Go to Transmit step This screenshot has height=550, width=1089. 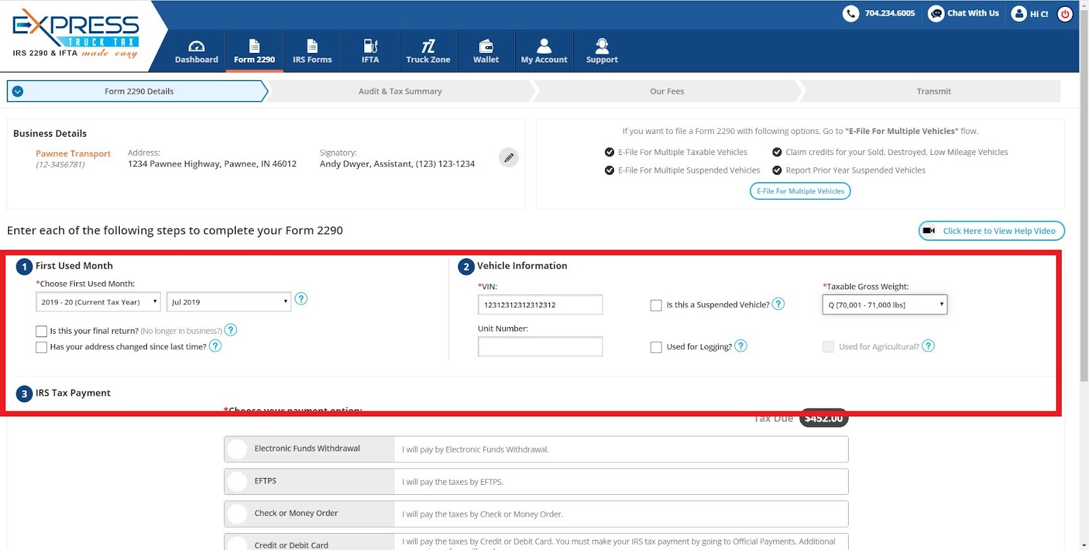[933, 91]
